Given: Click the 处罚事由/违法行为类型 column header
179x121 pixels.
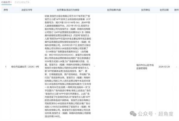Looking at the screenshot, I should click(68, 10).
